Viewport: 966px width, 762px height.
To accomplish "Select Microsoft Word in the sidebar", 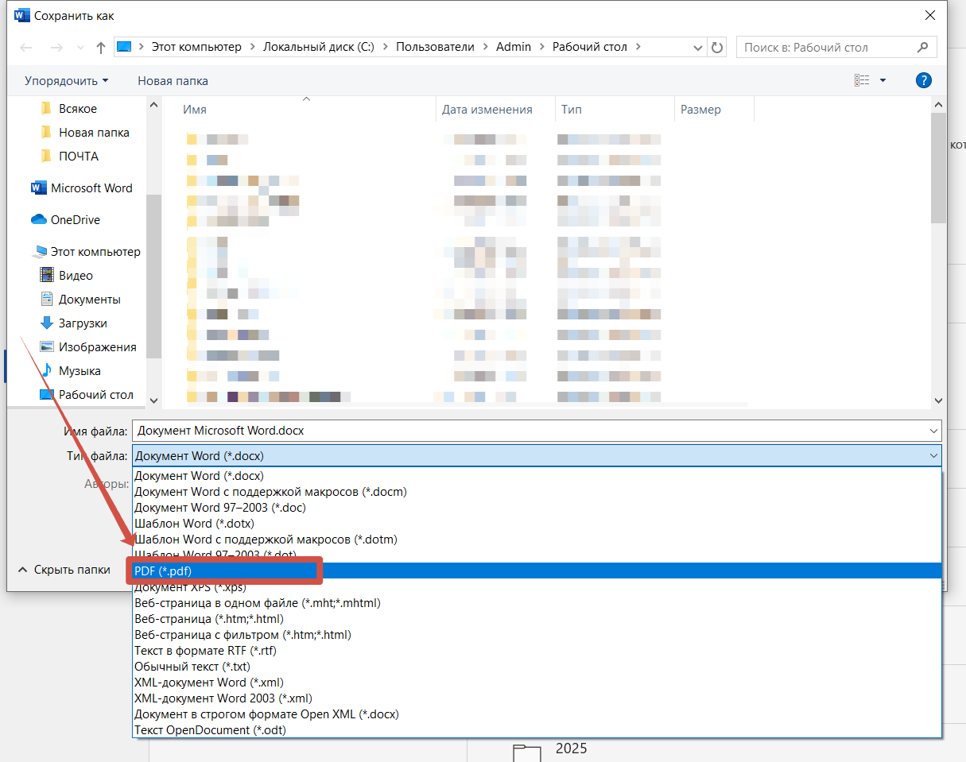I will [x=91, y=188].
